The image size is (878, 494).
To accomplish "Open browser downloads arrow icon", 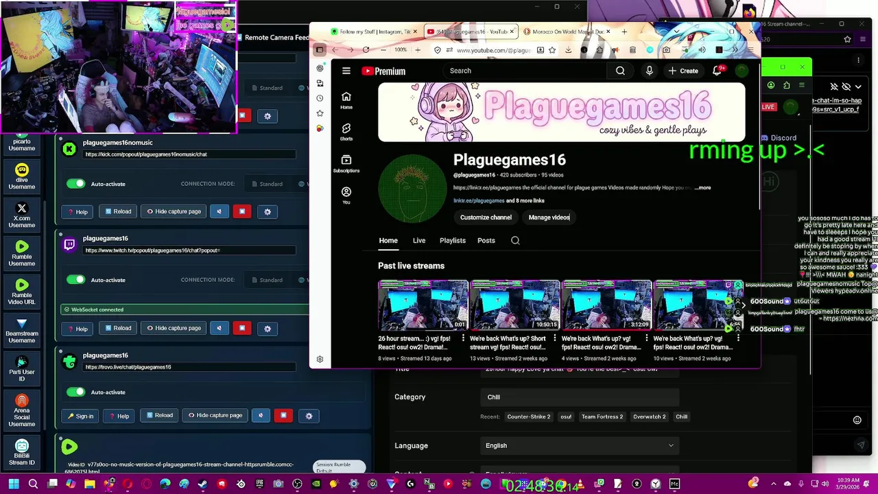I will pos(568,50).
